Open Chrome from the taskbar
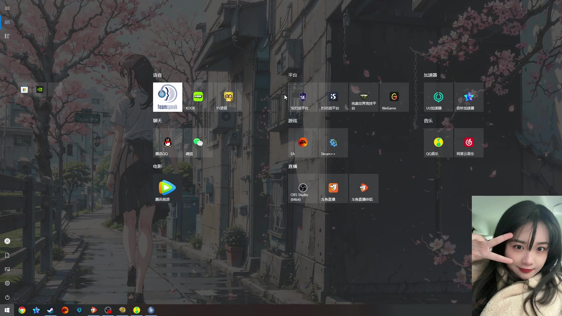Screen dimensions: 562x316 click(x=22, y=310)
